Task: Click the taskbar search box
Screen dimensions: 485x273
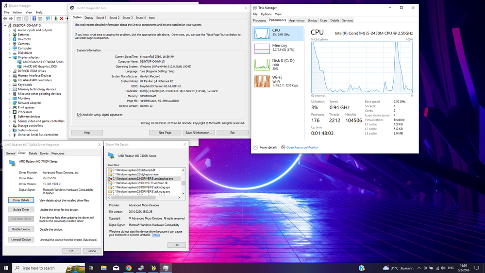Action: point(49,268)
